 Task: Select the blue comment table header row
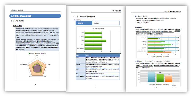(98, 55)
